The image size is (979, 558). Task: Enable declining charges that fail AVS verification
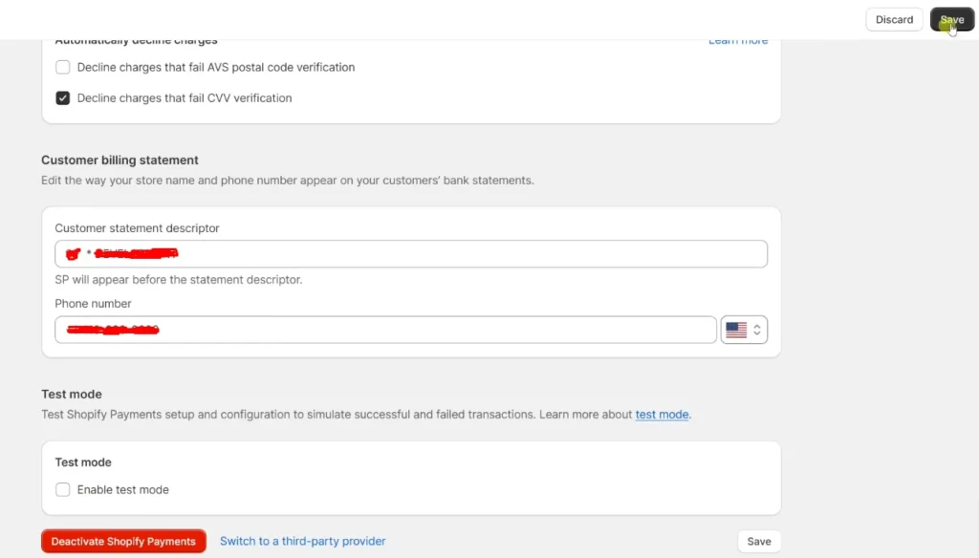pyautogui.click(x=63, y=68)
